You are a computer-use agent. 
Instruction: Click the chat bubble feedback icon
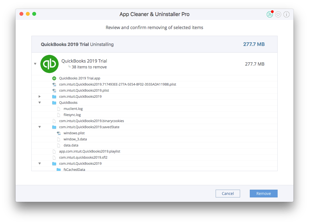(x=278, y=14)
